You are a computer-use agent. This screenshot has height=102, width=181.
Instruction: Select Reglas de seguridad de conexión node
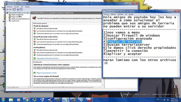20,19
